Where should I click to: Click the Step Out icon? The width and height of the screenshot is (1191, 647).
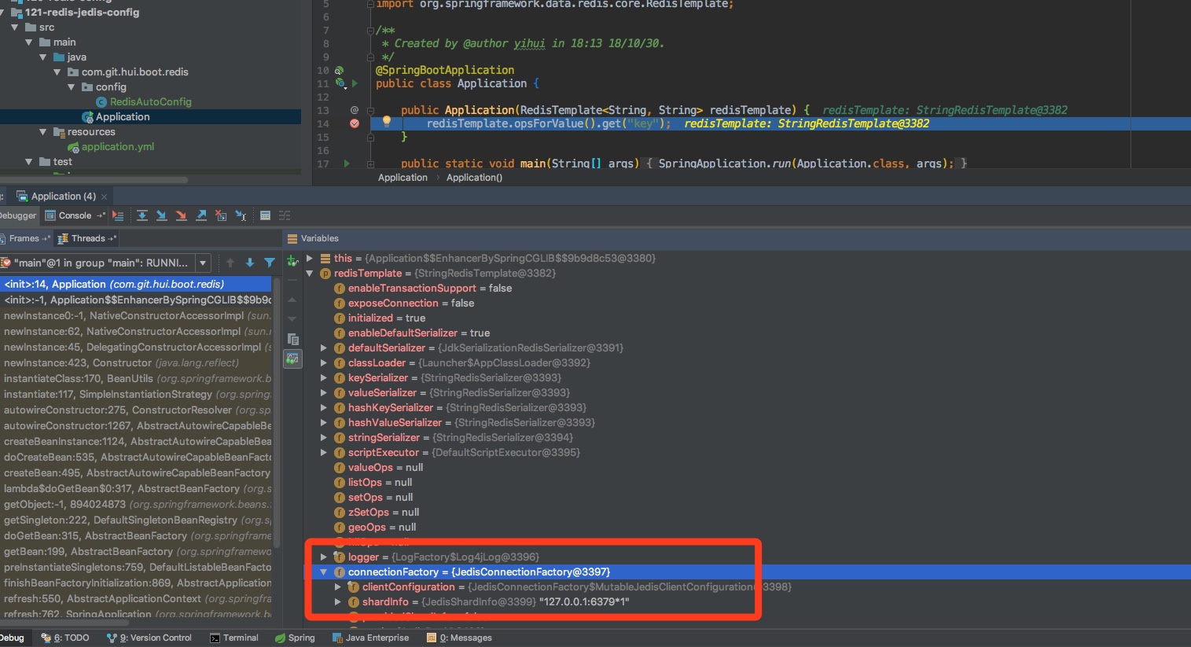point(201,215)
